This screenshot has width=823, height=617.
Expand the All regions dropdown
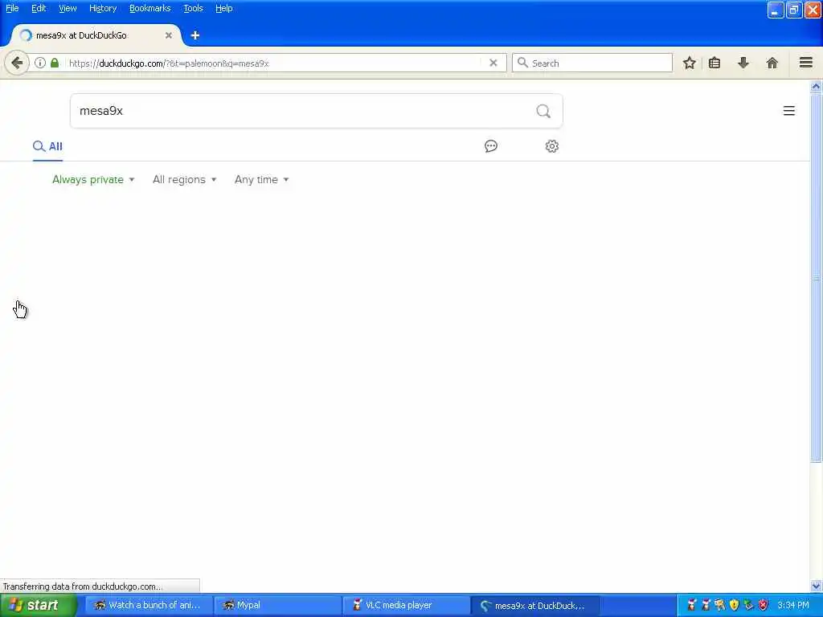click(184, 179)
